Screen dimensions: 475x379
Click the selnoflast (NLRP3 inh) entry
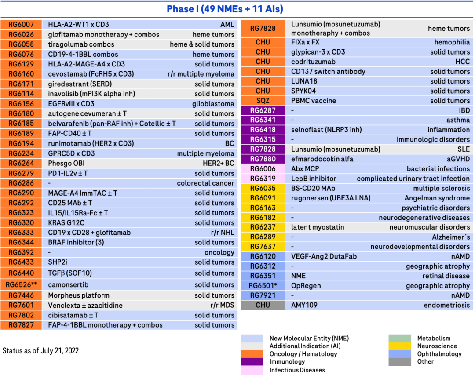pos(326,130)
